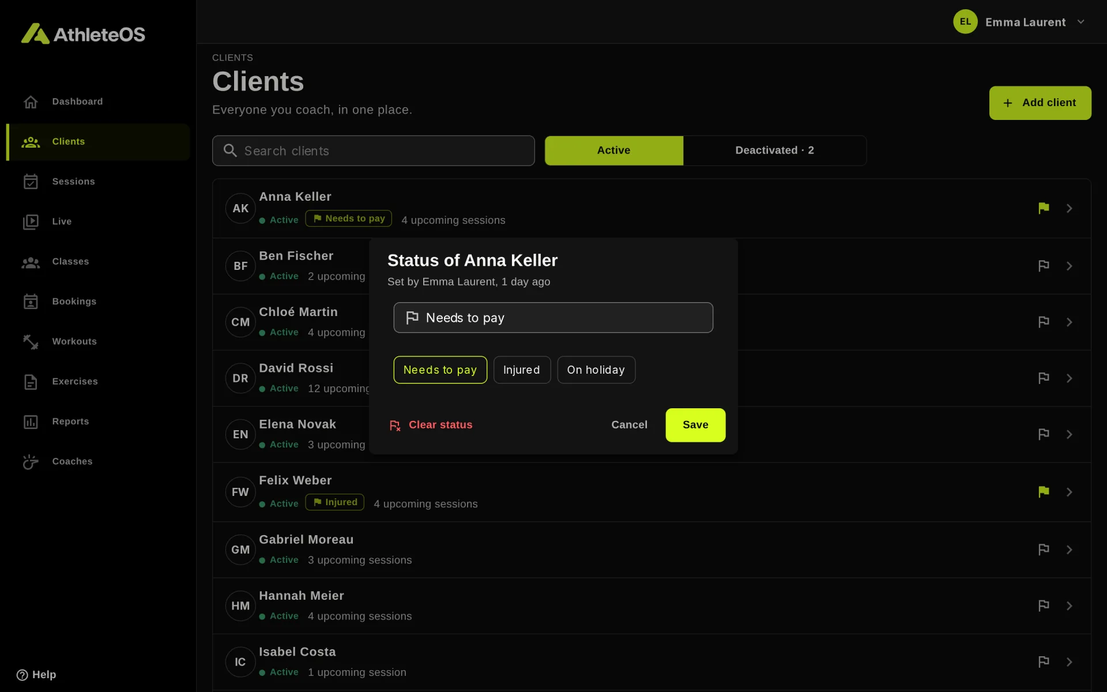This screenshot has height=692, width=1107.
Task: Expand Felix Weber's row chevron
Action: pyautogui.click(x=1070, y=492)
